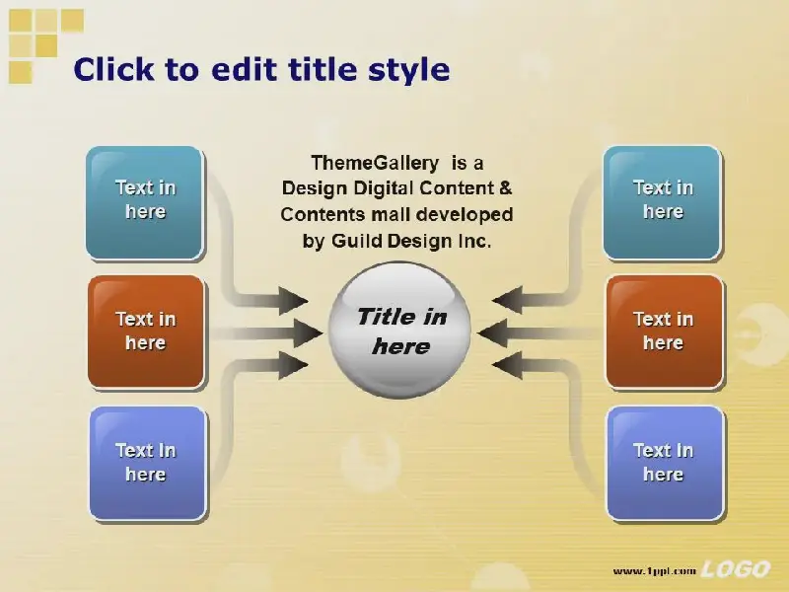
Task: Click the ThemeGallery description paragraph
Action: (x=396, y=201)
